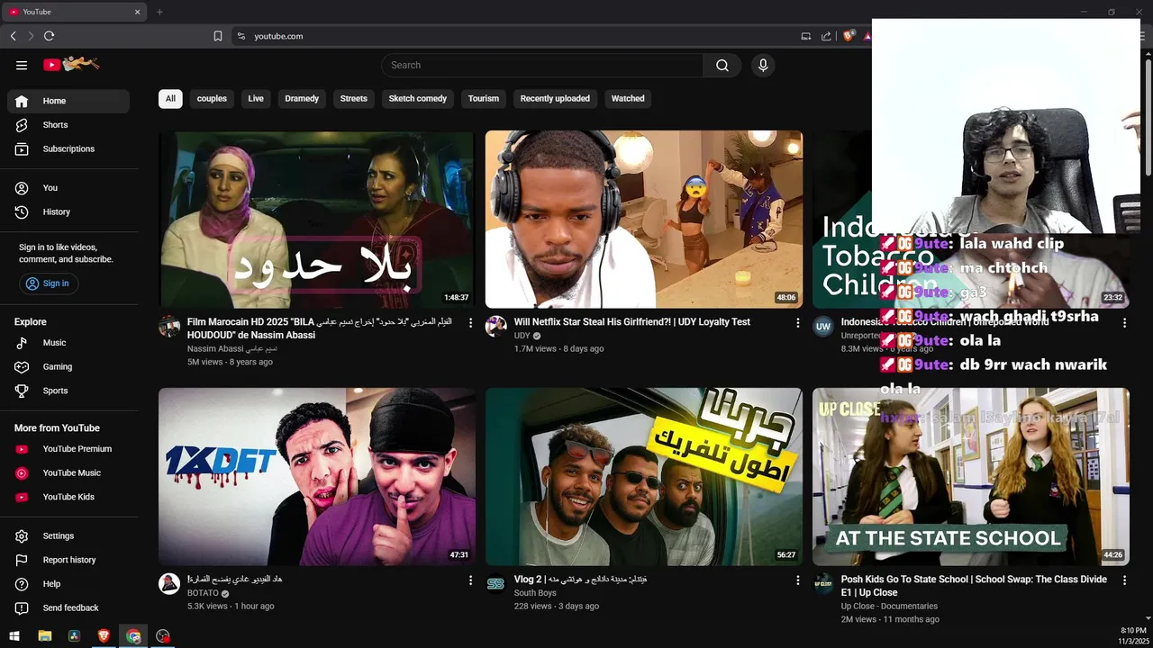
Task: Open Nassim Abassi channel link
Action: [232, 348]
